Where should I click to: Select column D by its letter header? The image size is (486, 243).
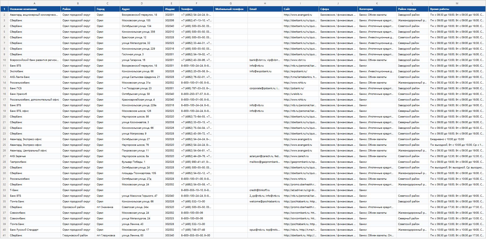pyautogui.click(x=142, y=3)
